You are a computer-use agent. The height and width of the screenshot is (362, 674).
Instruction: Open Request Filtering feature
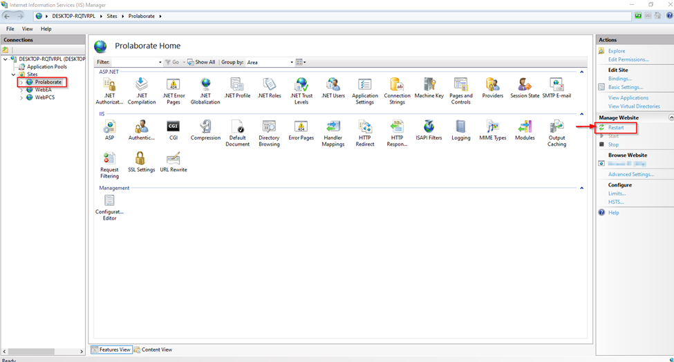pos(109,165)
